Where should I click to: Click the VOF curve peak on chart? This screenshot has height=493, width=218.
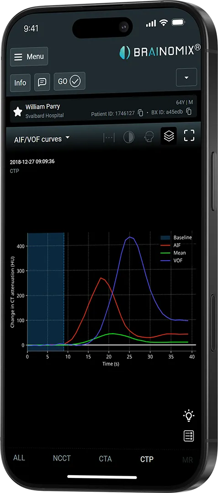pos(130,237)
